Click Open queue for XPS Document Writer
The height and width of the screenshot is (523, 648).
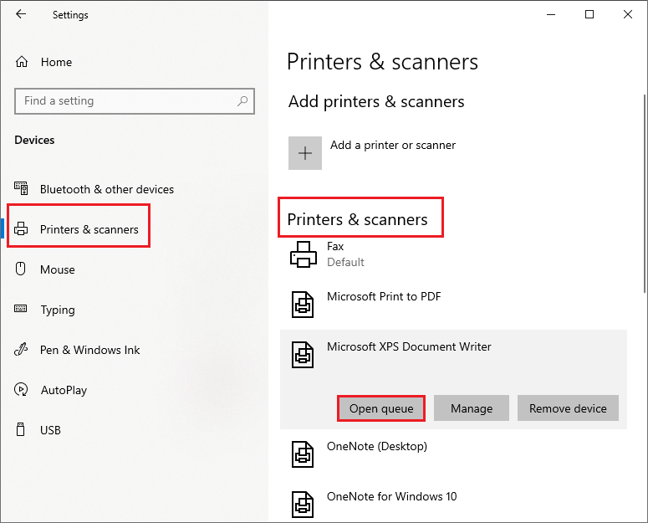pos(381,408)
